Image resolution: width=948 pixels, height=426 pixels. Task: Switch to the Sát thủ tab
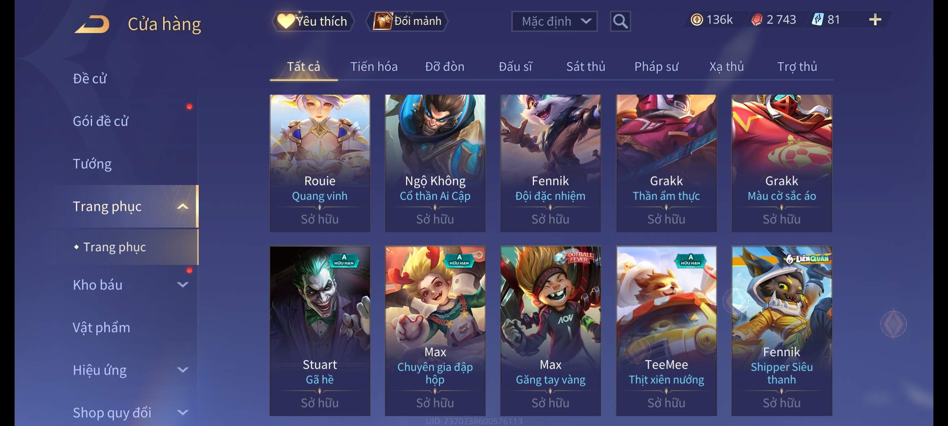585,67
